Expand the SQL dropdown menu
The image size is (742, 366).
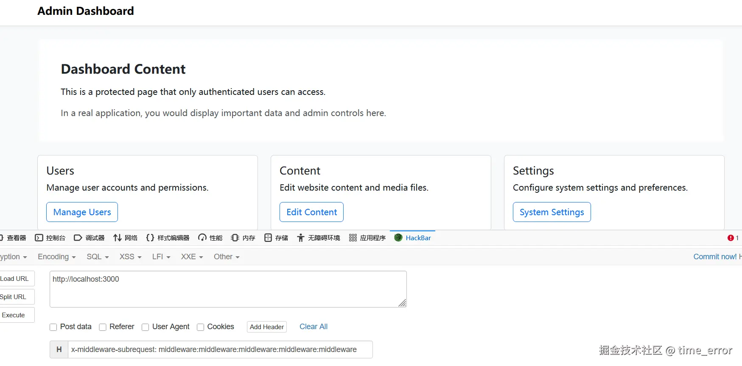98,257
